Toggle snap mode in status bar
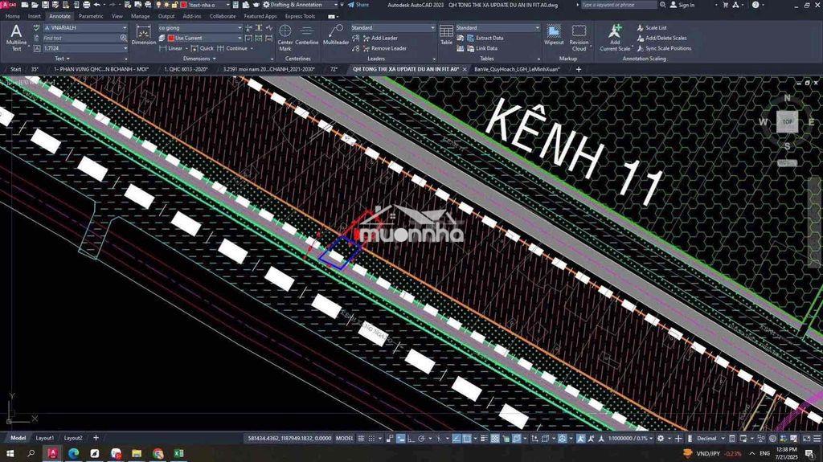Viewport: 823px width, 462px height. point(372,439)
